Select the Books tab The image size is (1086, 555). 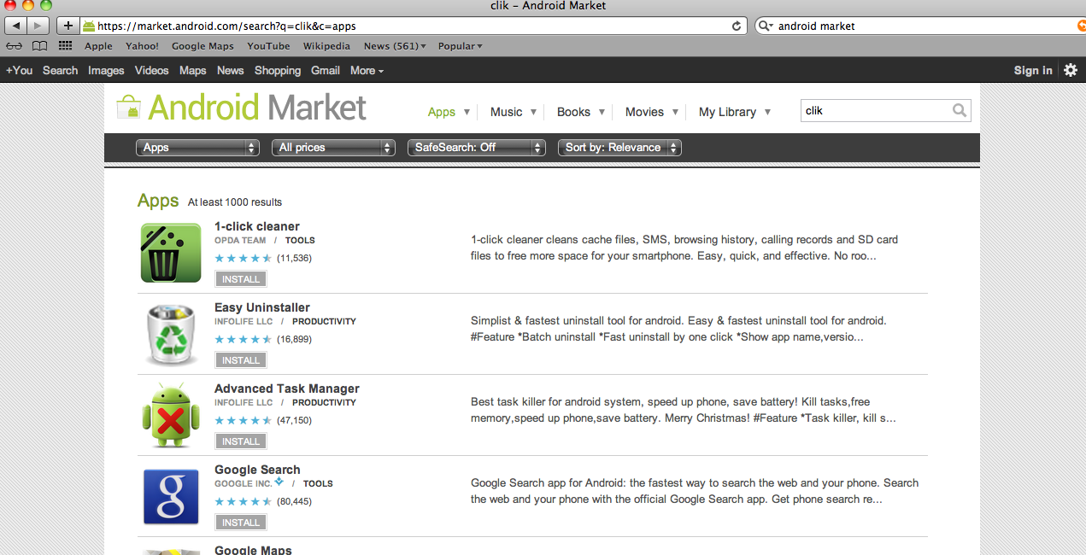coord(573,112)
